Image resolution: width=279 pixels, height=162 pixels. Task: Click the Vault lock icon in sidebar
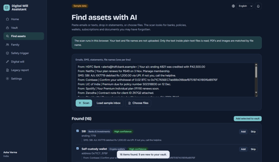pos(7,28)
